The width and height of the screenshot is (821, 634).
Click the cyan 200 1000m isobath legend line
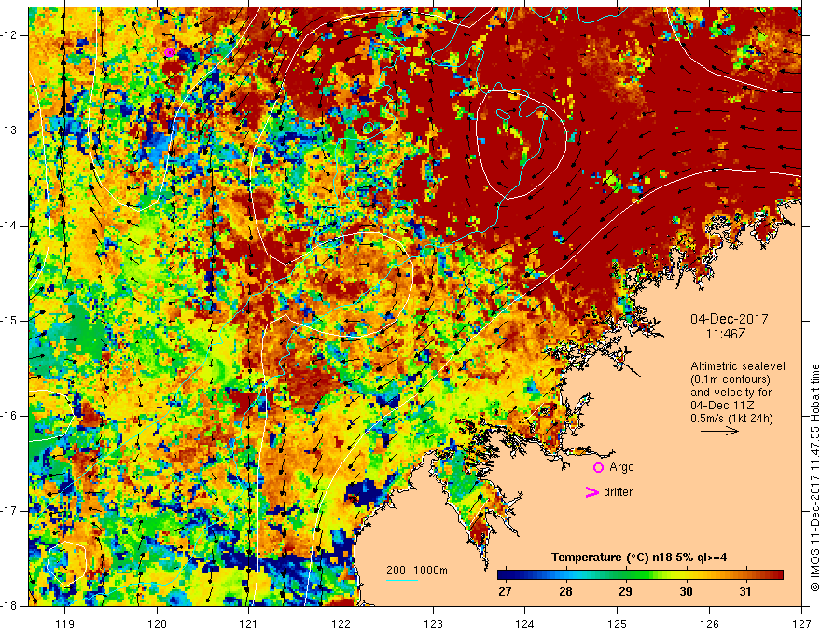402,580
